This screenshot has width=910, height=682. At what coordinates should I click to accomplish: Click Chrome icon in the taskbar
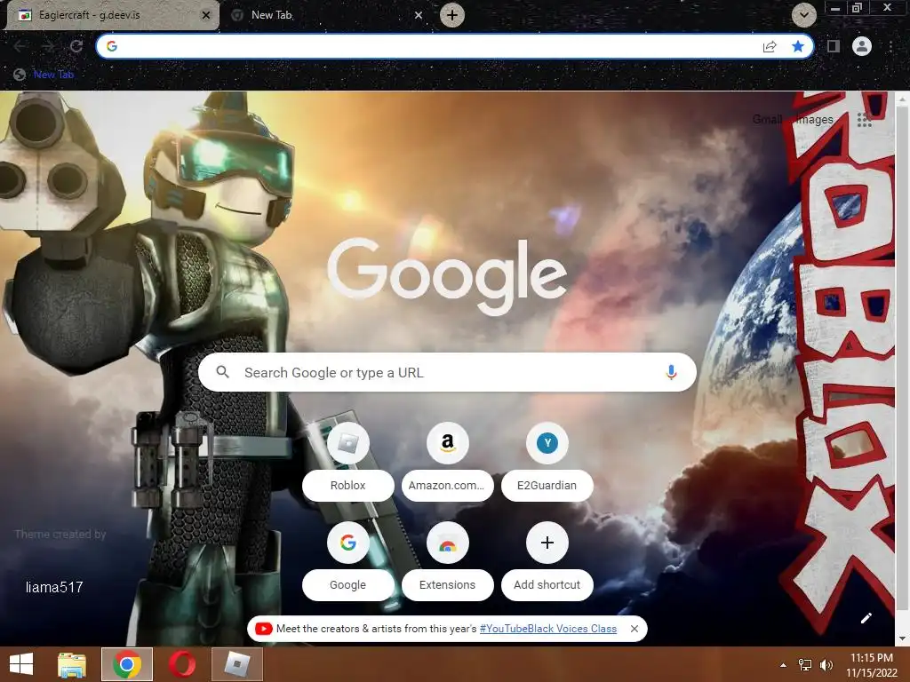[x=127, y=664]
